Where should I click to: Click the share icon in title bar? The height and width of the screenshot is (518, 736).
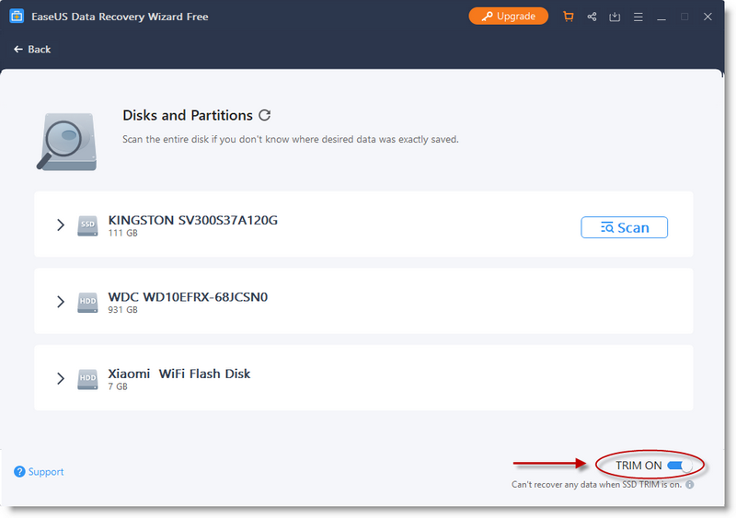click(592, 17)
